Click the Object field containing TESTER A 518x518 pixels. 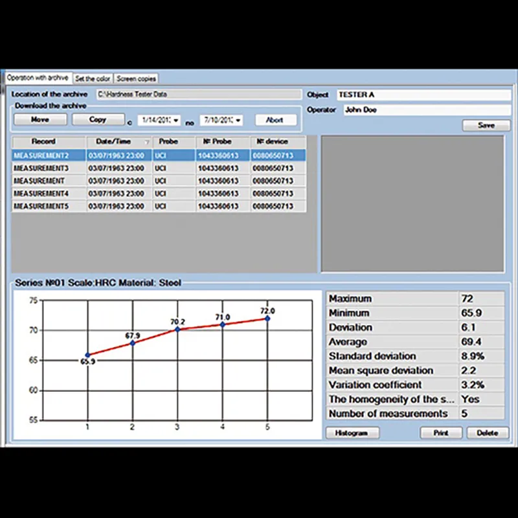pos(424,95)
